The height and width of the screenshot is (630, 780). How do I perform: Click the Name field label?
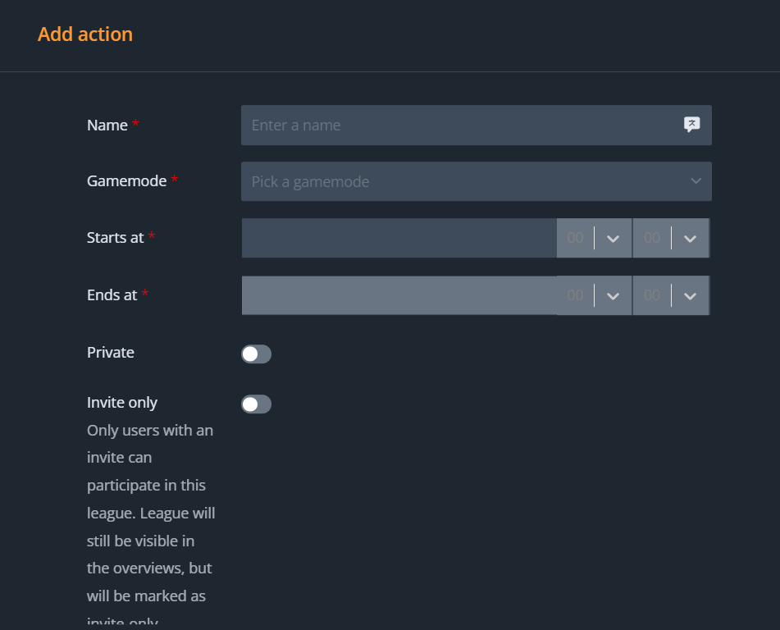pos(107,126)
